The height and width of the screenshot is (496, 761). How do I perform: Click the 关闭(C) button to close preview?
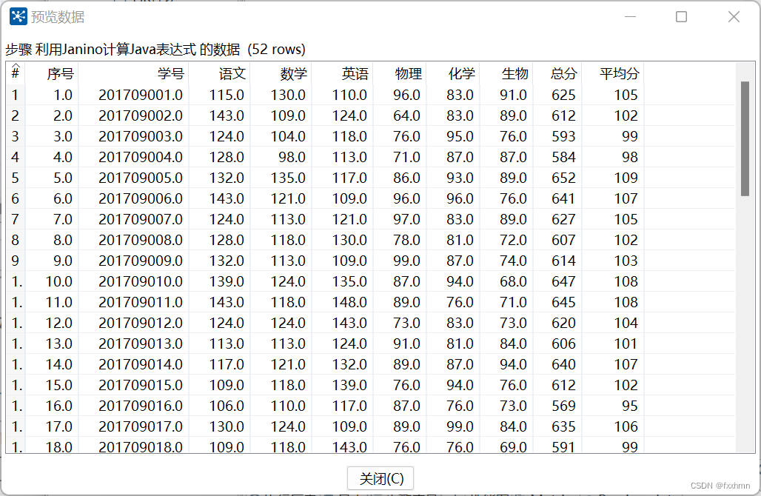(380, 477)
